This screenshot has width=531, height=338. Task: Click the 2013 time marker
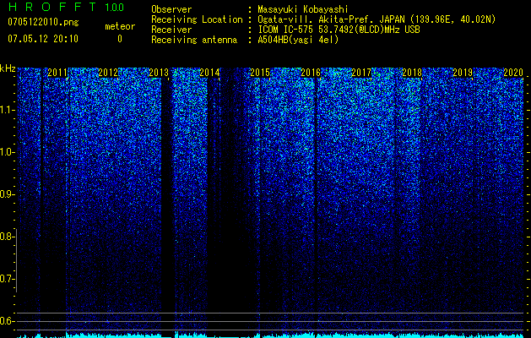pyautogui.click(x=159, y=73)
